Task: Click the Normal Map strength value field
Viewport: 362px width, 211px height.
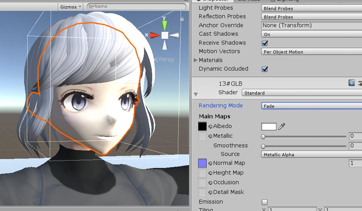Action: 355,163
